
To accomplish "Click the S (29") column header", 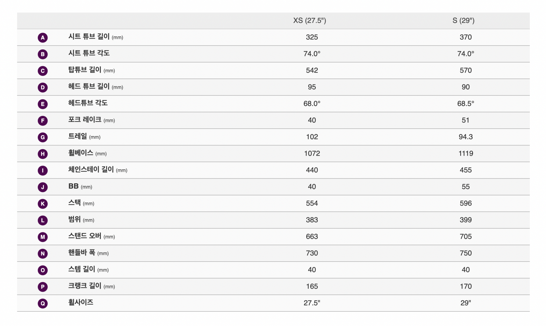I will [x=464, y=20].
